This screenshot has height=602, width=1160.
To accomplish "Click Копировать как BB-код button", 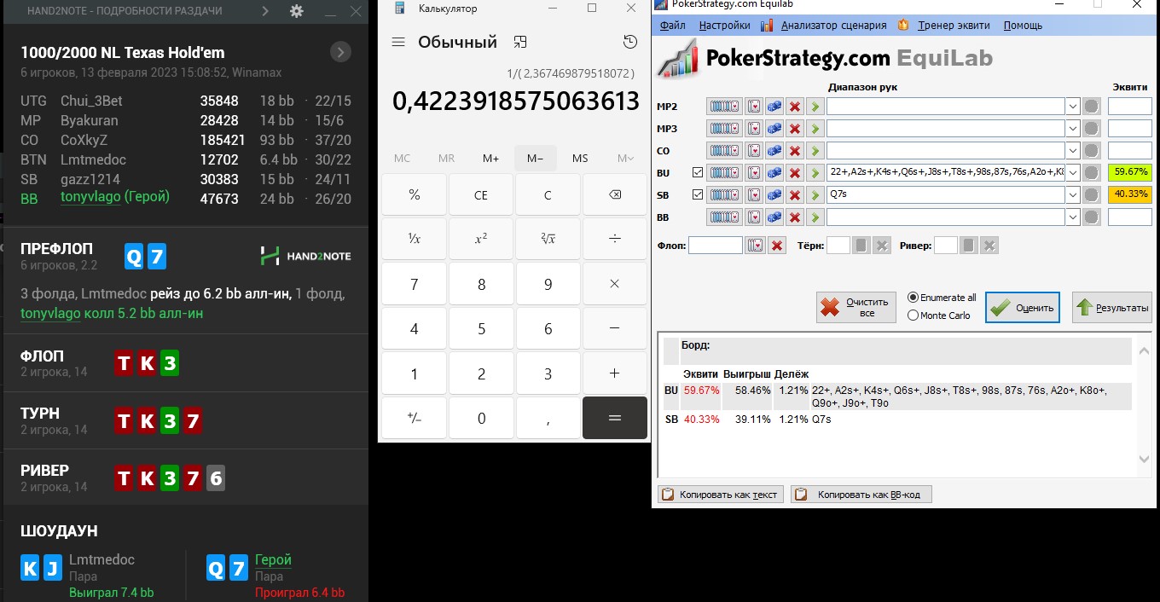I will pos(861,495).
